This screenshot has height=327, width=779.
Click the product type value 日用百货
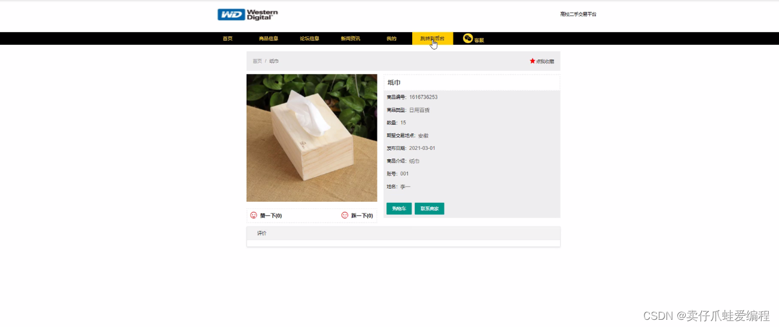419,110
